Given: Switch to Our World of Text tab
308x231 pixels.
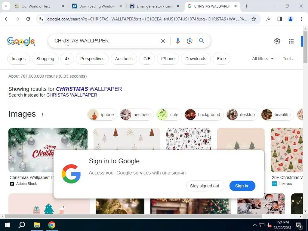Looking at the screenshot, I should [36, 6].
